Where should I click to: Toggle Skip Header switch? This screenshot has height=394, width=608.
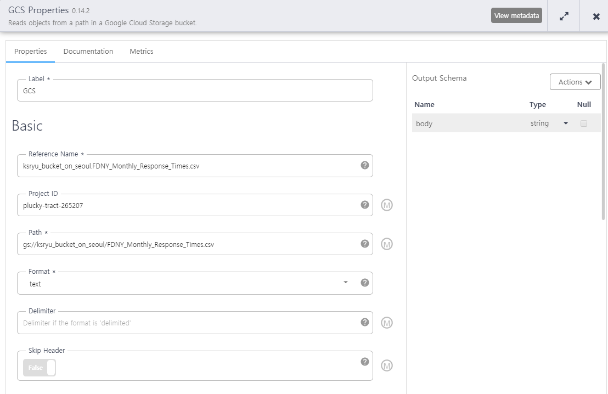(x=39, y=368)
